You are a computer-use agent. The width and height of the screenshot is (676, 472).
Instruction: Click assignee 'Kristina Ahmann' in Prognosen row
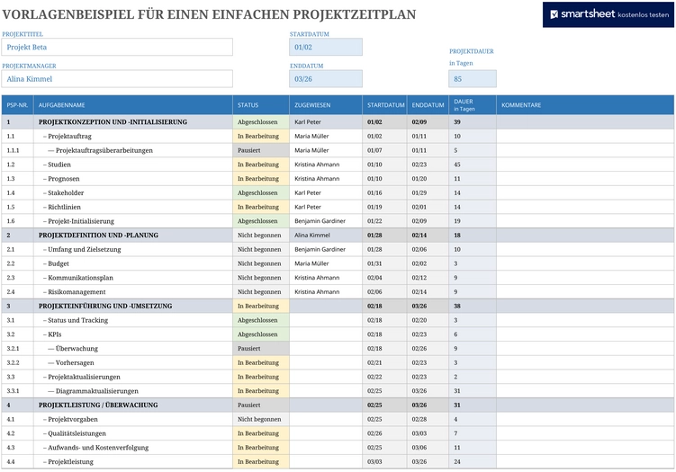point(317,179)
